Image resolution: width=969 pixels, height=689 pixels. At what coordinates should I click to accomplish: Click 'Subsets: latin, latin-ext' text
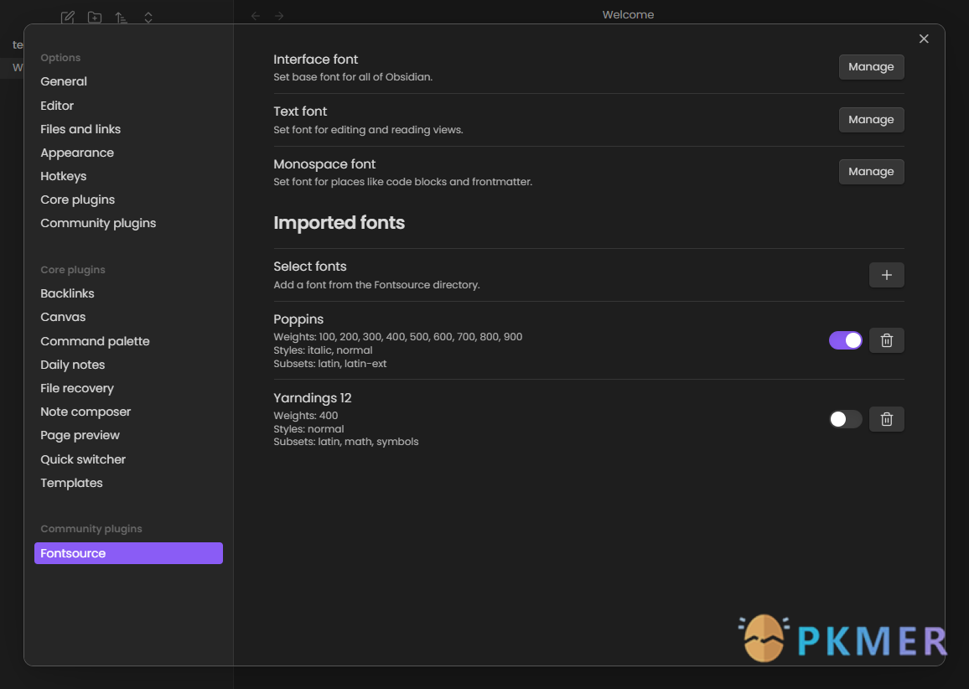coord(330,364)
